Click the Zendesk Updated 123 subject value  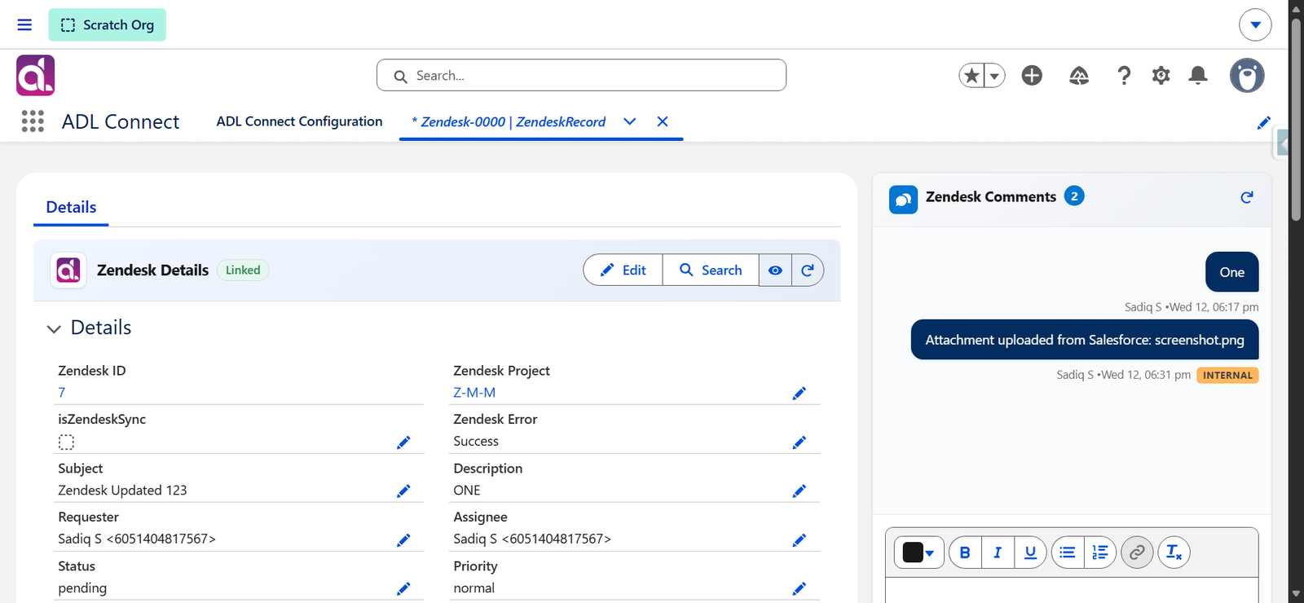122,490
